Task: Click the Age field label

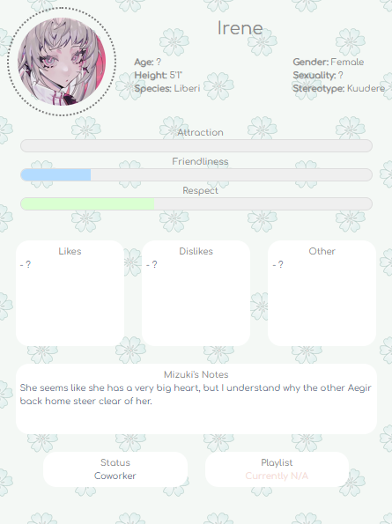Action: click(x=144, y=63)
